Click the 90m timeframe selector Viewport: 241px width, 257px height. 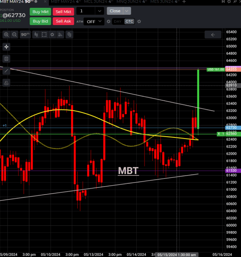pos(25,35)
